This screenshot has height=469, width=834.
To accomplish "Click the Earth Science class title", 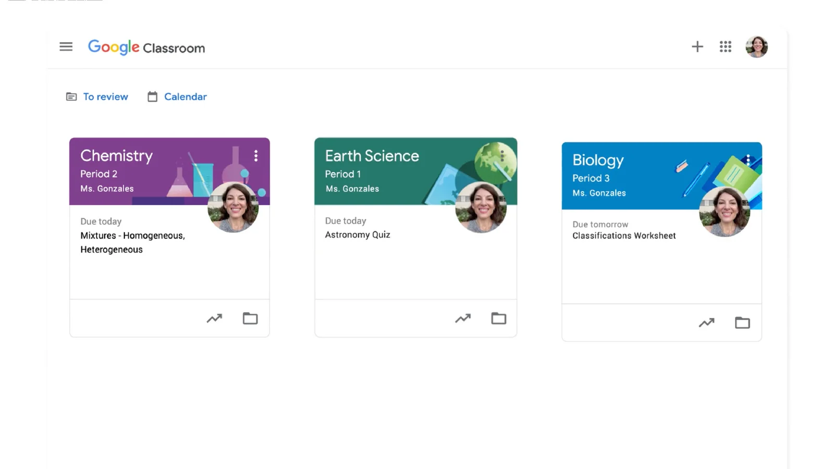I will pos(372,156).
